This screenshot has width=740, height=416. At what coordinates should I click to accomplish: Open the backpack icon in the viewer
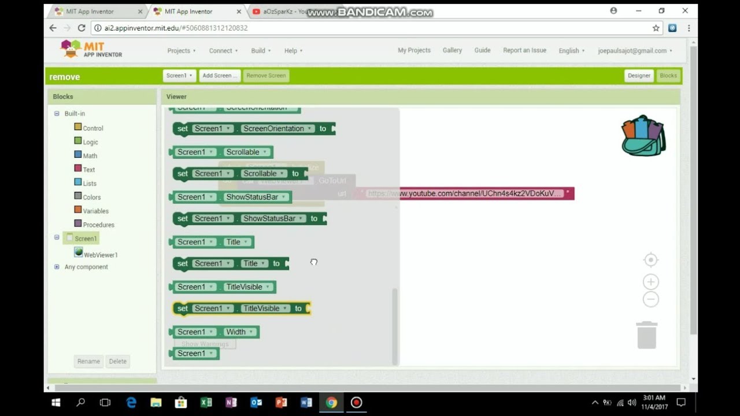(x=643, y=135)
